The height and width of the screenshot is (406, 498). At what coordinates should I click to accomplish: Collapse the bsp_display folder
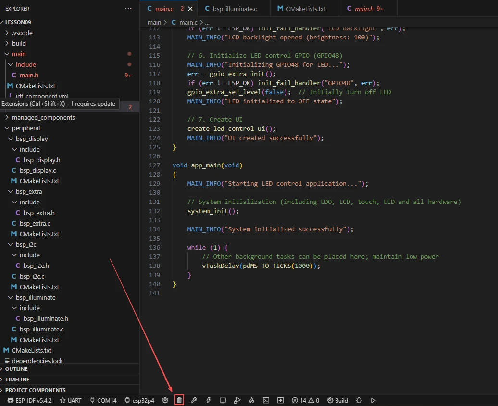[x=32, y=139]
